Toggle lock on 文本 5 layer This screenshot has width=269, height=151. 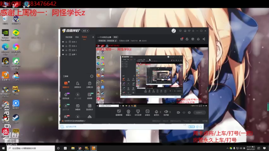coord(66,50)
